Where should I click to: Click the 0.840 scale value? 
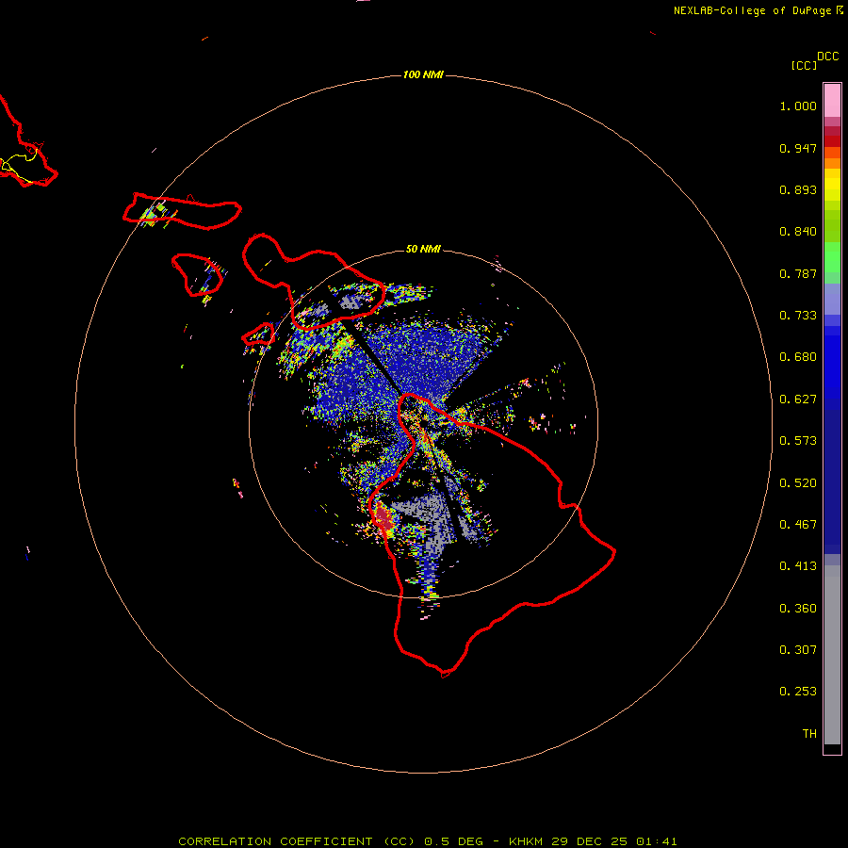click(x=798, y=232)
